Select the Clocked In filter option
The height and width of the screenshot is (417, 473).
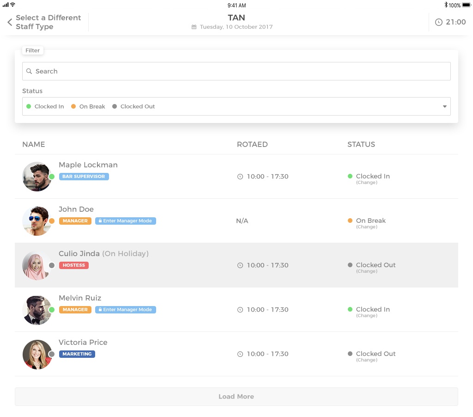(45, 106)
